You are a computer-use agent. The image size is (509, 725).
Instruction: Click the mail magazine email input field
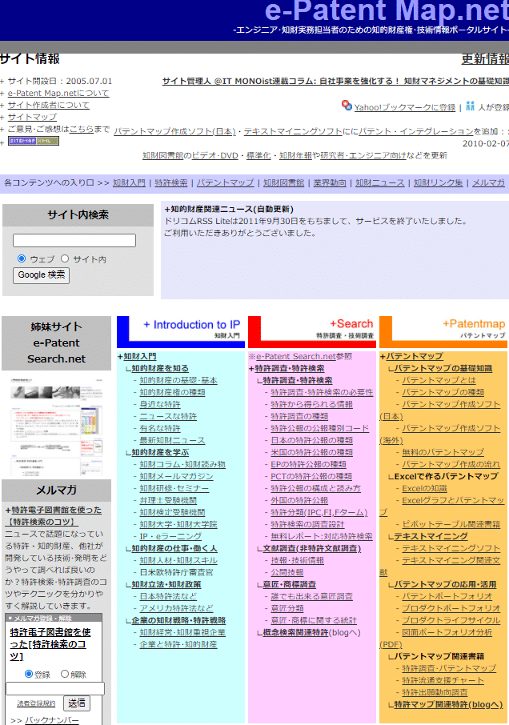[x=55, y=688]
